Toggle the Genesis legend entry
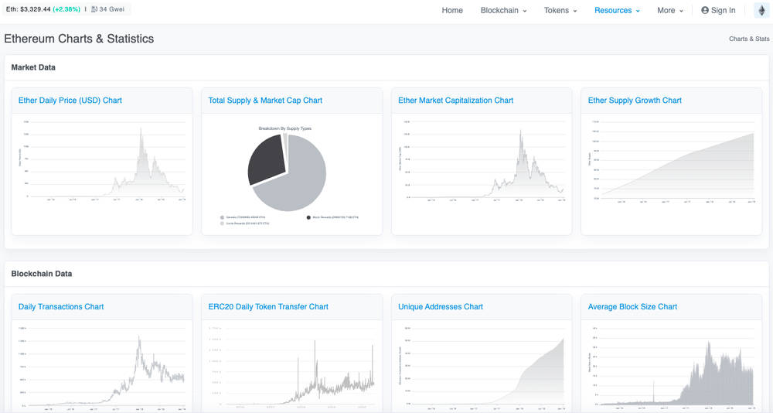This screenshot has height=413, width=773. pos(244,217)
